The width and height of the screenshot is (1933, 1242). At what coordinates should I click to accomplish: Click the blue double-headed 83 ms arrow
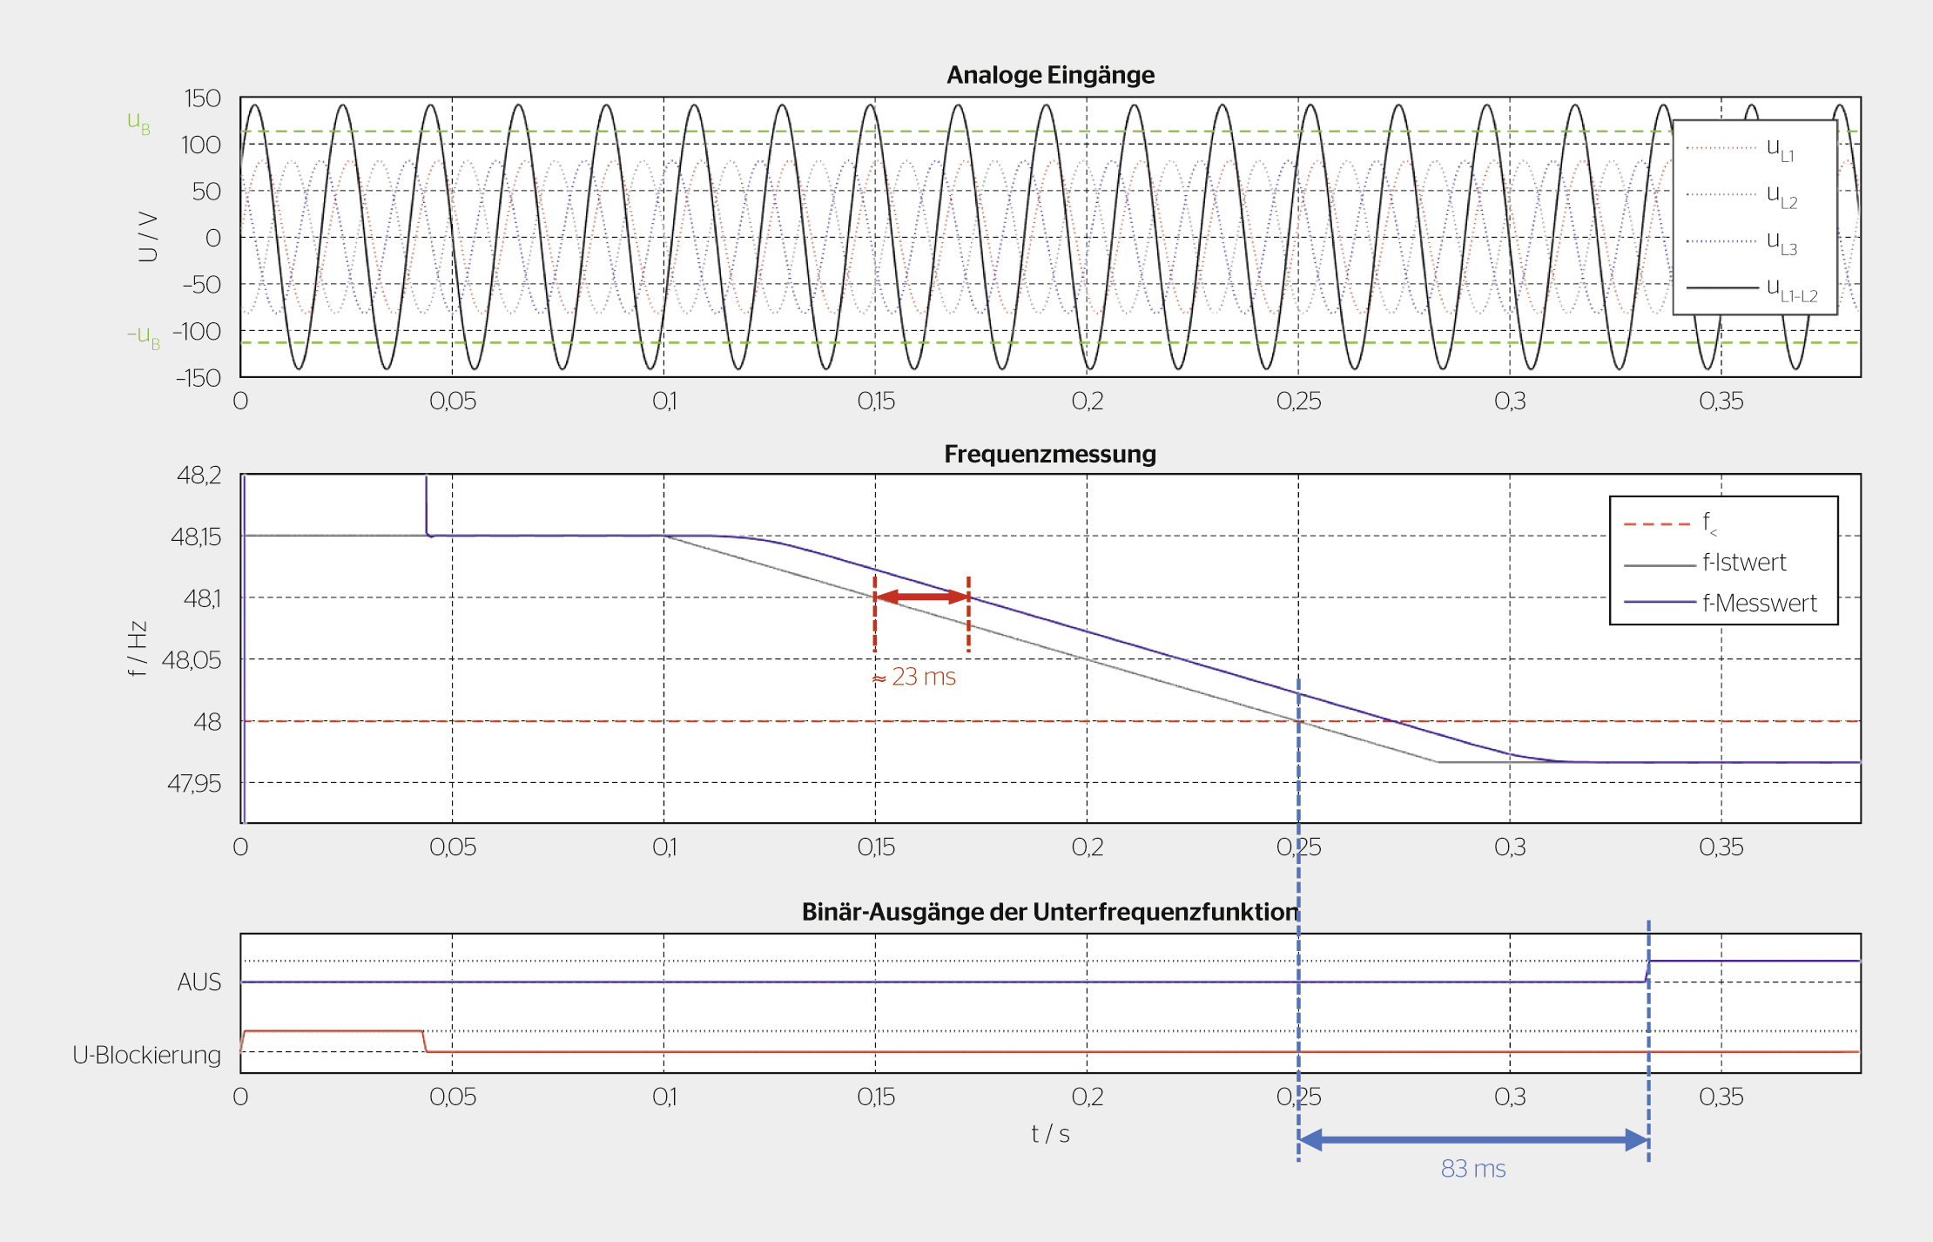(1473, 1140)
